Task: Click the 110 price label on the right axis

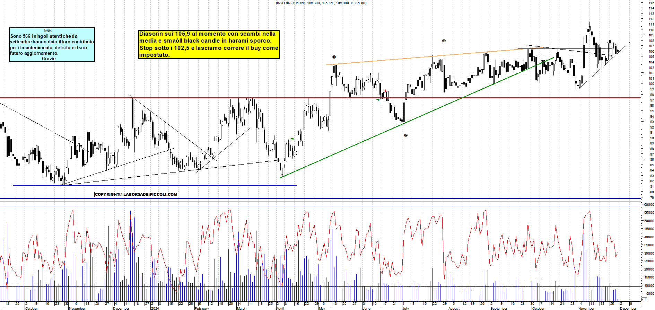Action: pos(652,30)
